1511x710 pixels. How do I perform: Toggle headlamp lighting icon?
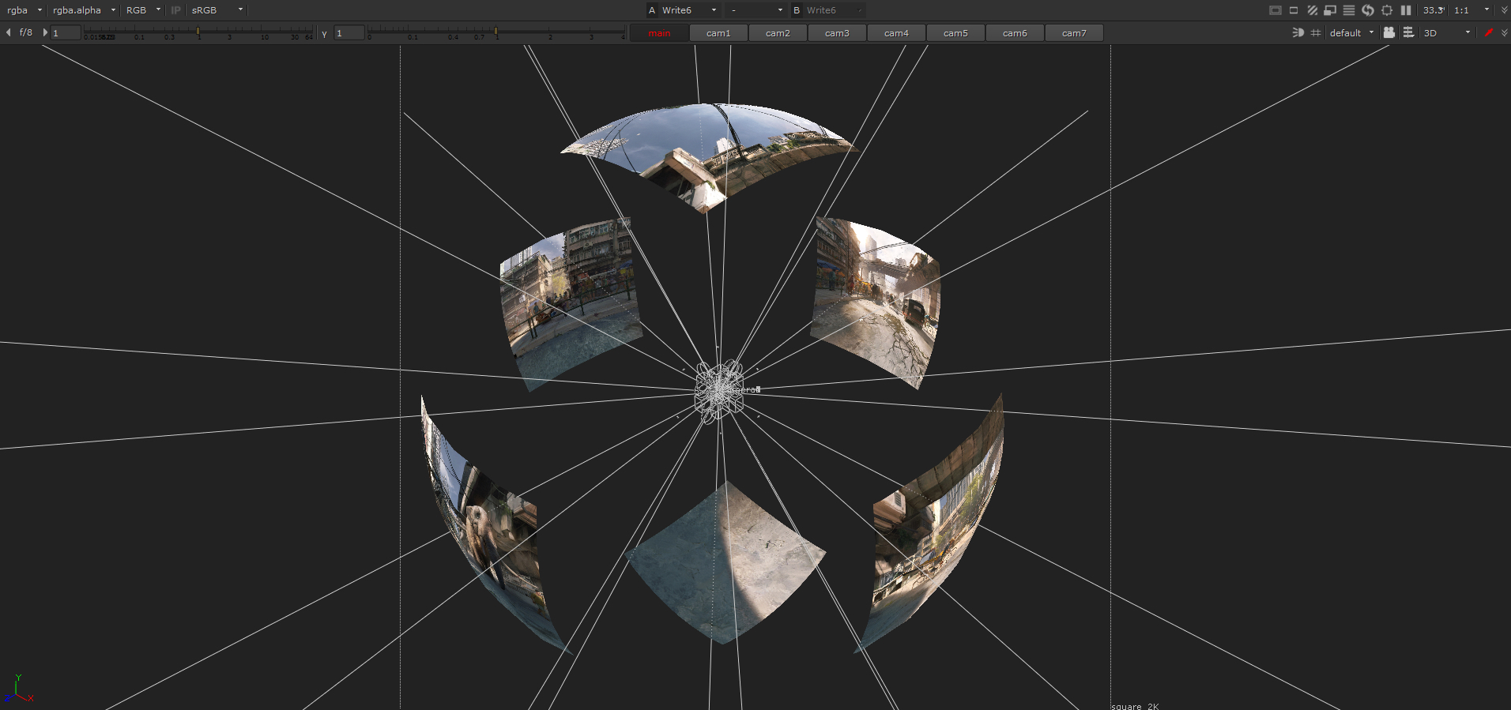click(x=1298, y=32)
